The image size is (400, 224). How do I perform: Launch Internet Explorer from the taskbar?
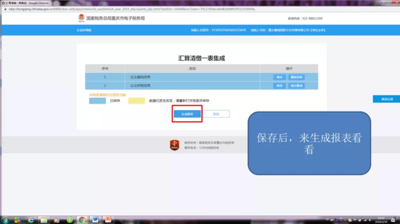pos(31,220)
